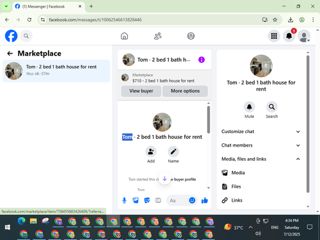
Task: Open Windows Start menu
Action: (8, 227)
